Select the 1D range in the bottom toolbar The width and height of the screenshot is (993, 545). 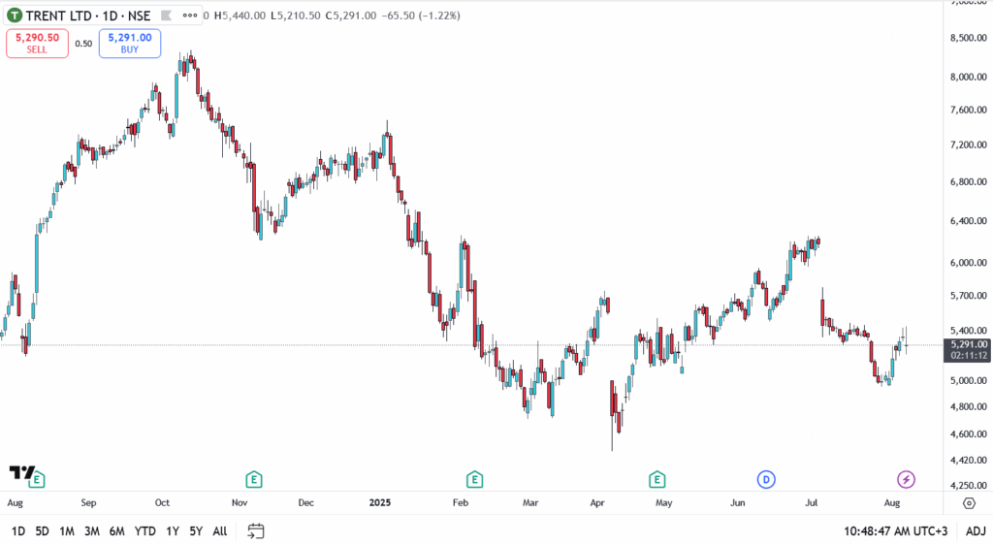pyautogui.click(x=18, y=531)
